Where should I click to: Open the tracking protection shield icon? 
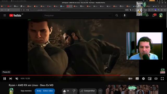tap(21, 10)
